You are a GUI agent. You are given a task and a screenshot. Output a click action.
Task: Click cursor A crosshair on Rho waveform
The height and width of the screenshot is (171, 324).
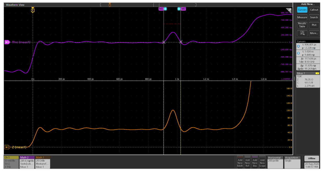point(164,42)
